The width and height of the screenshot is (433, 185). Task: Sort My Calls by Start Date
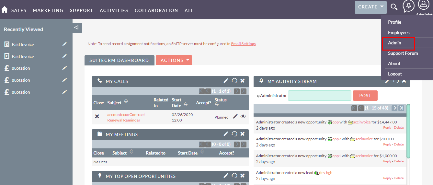click(186, 104)
